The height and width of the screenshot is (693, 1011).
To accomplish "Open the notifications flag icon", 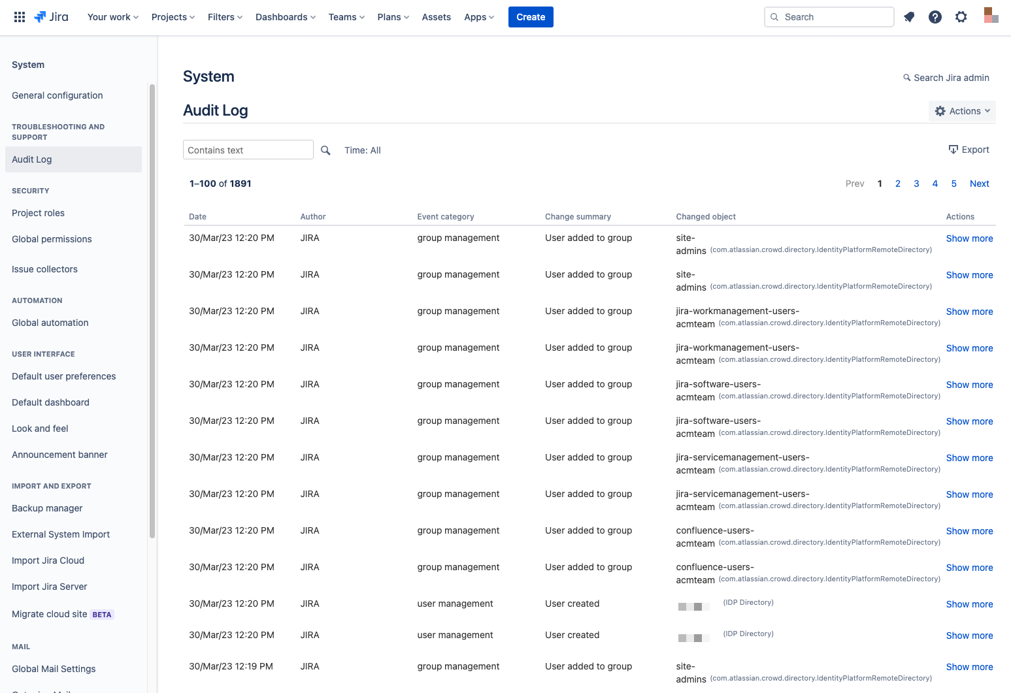I will (x=909, y=17).
